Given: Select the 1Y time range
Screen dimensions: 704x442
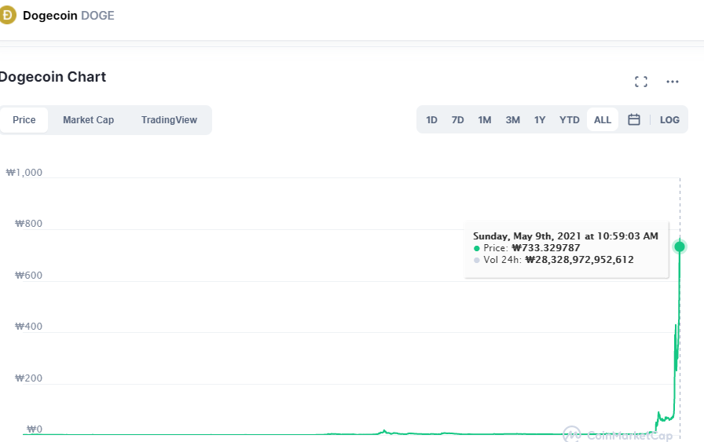Looking at the screenshot, I should coord(540,120).
